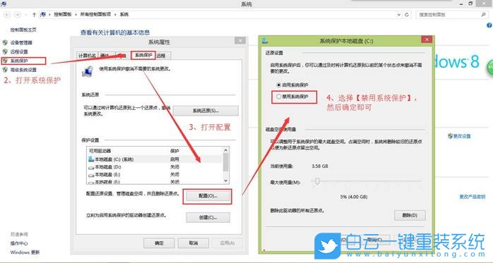Click the shield icon beside 系统保护 in sidebar
The height and width of the screenshot is (263, 493).
(x=5, y=61)
